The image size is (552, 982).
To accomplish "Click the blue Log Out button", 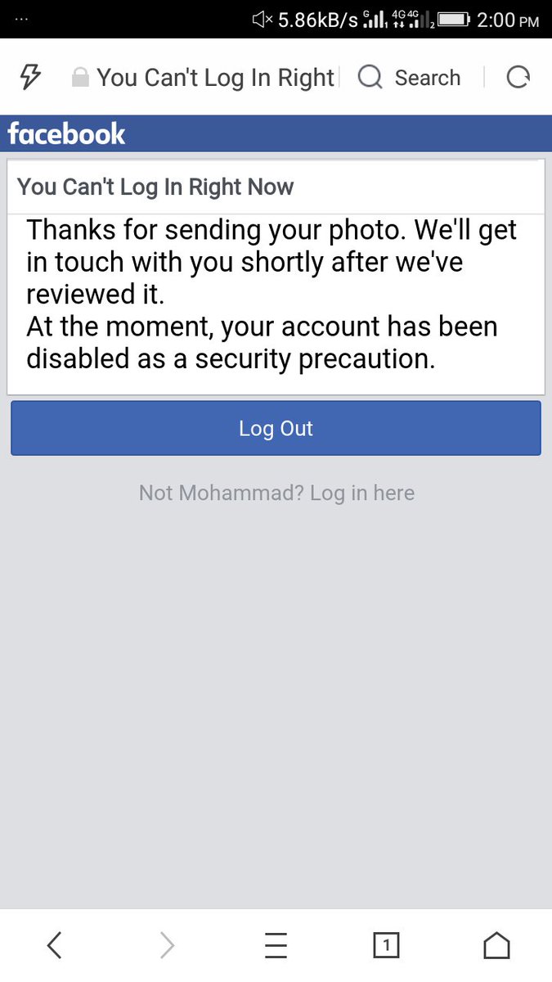I will pyautogui.click(x=276, y=428).
